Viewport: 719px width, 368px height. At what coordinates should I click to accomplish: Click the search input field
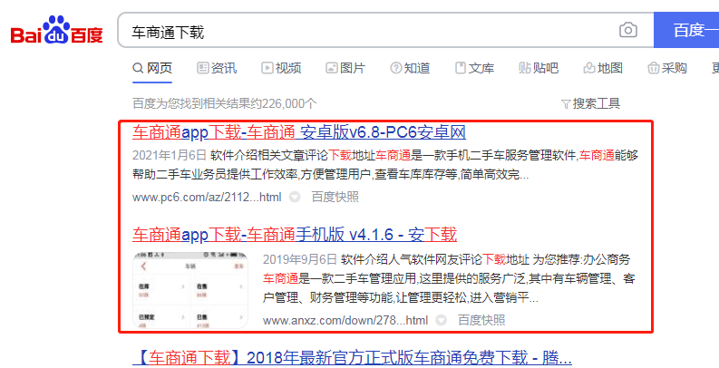385,30
